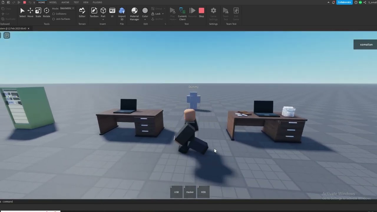Click the Color circle tool
Screen dimensions: 377x212
pos(145,11)
